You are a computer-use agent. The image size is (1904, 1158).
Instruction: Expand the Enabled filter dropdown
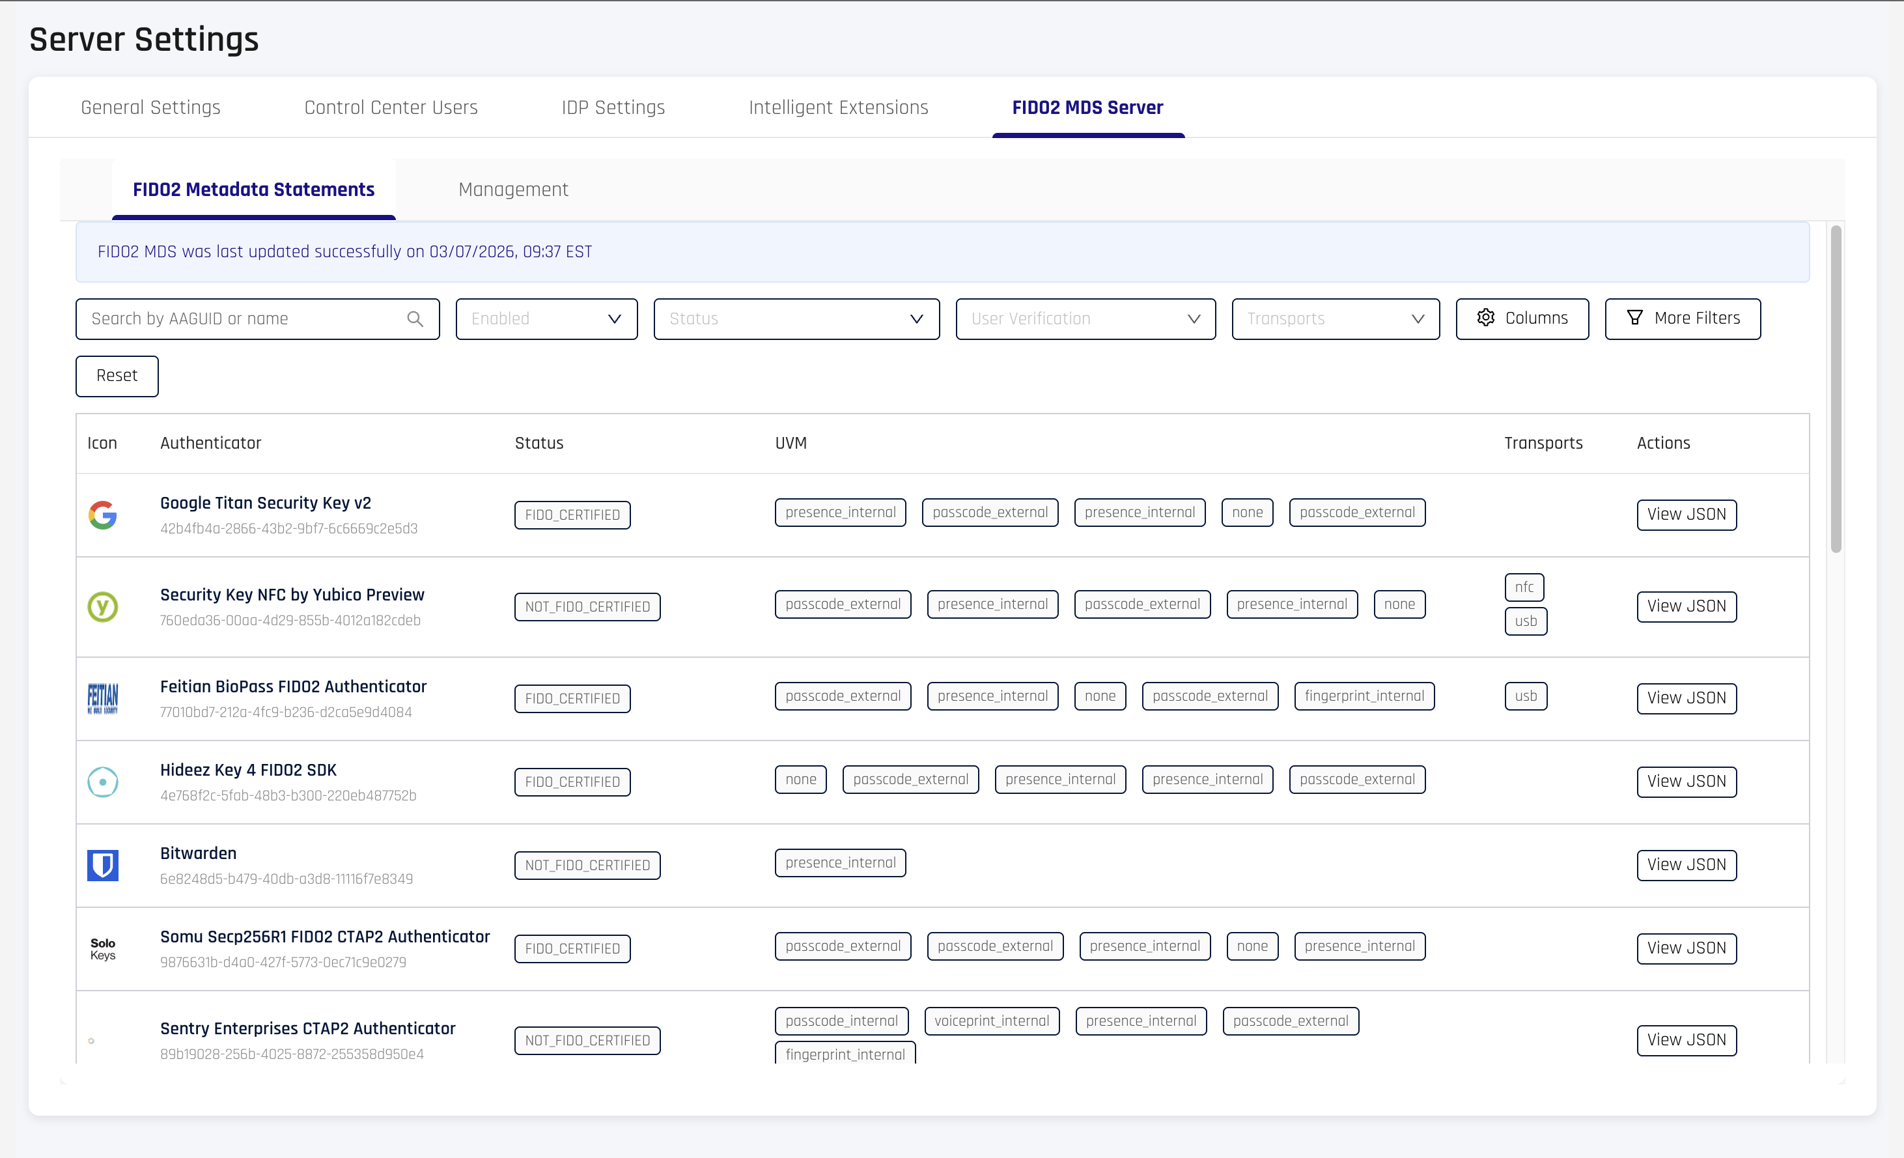pos(546,319)
